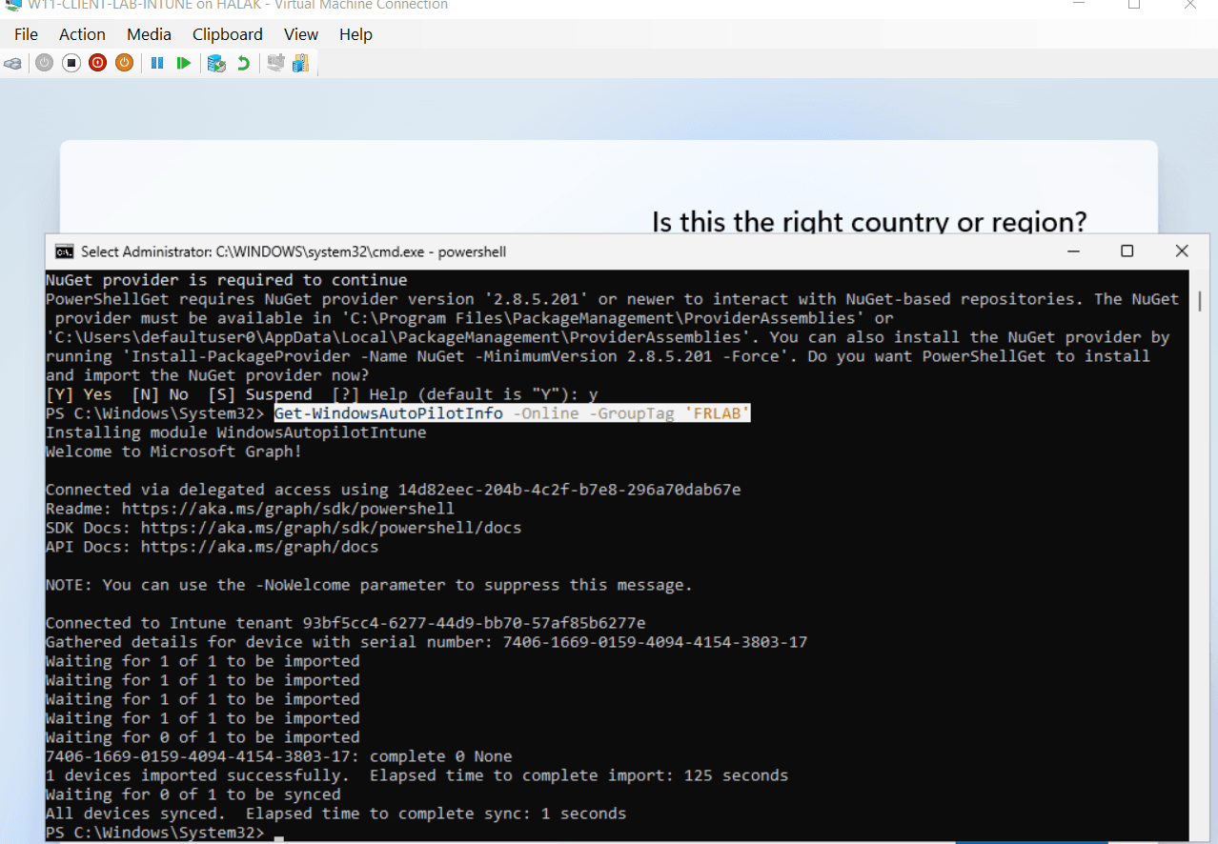Save the VM state with the orange power icon
The height and width of the screenshot is (844, 1218).
click(x=124, y=63)
